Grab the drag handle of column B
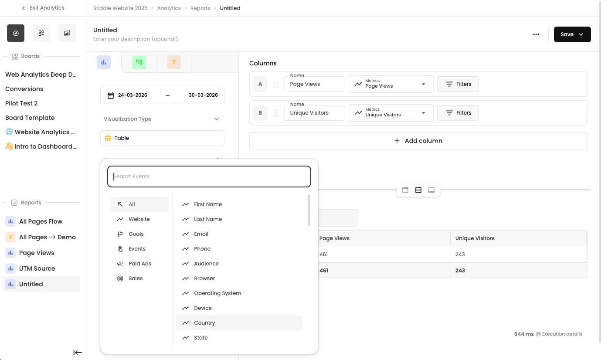The image size is (601, 360). (275, 113)
